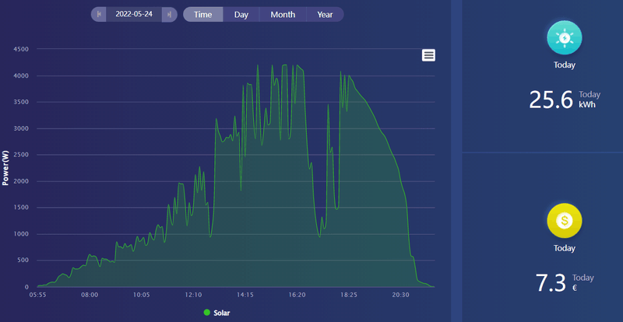The width and height of the screenshot is (623, 322).
Task: Click the 500 power axis label
Action: point(23,261)
